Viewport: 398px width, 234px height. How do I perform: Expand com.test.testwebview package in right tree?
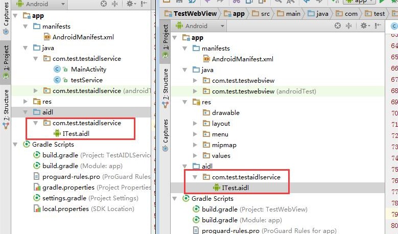point(195,81)
